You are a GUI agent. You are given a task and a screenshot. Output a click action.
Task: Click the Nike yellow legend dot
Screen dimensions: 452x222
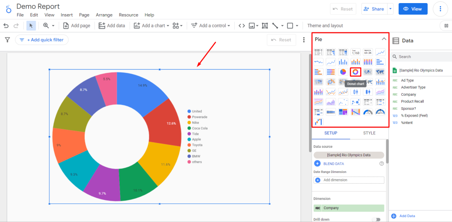[x=189, y=123]
